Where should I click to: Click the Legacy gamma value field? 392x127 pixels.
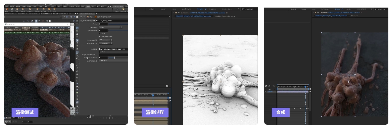click(x=103, y=30)
